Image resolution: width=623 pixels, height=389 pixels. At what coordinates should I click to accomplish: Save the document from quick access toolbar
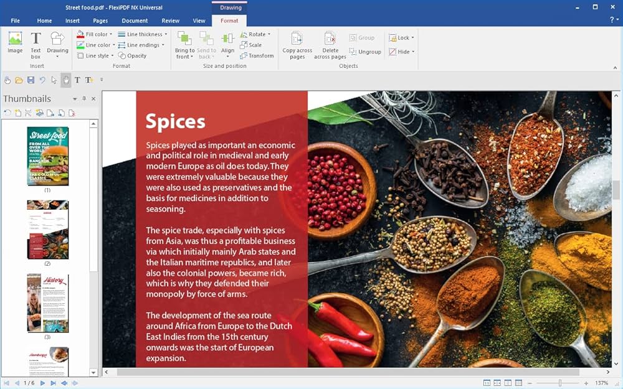(x=31, y=80)
